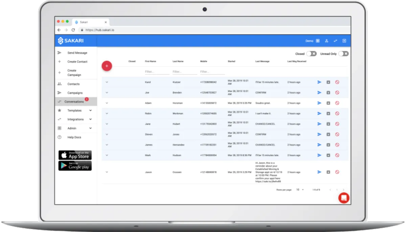406x232 pixels.
Task: Reload the page with browser refresh icon
Action: [73, 30]
